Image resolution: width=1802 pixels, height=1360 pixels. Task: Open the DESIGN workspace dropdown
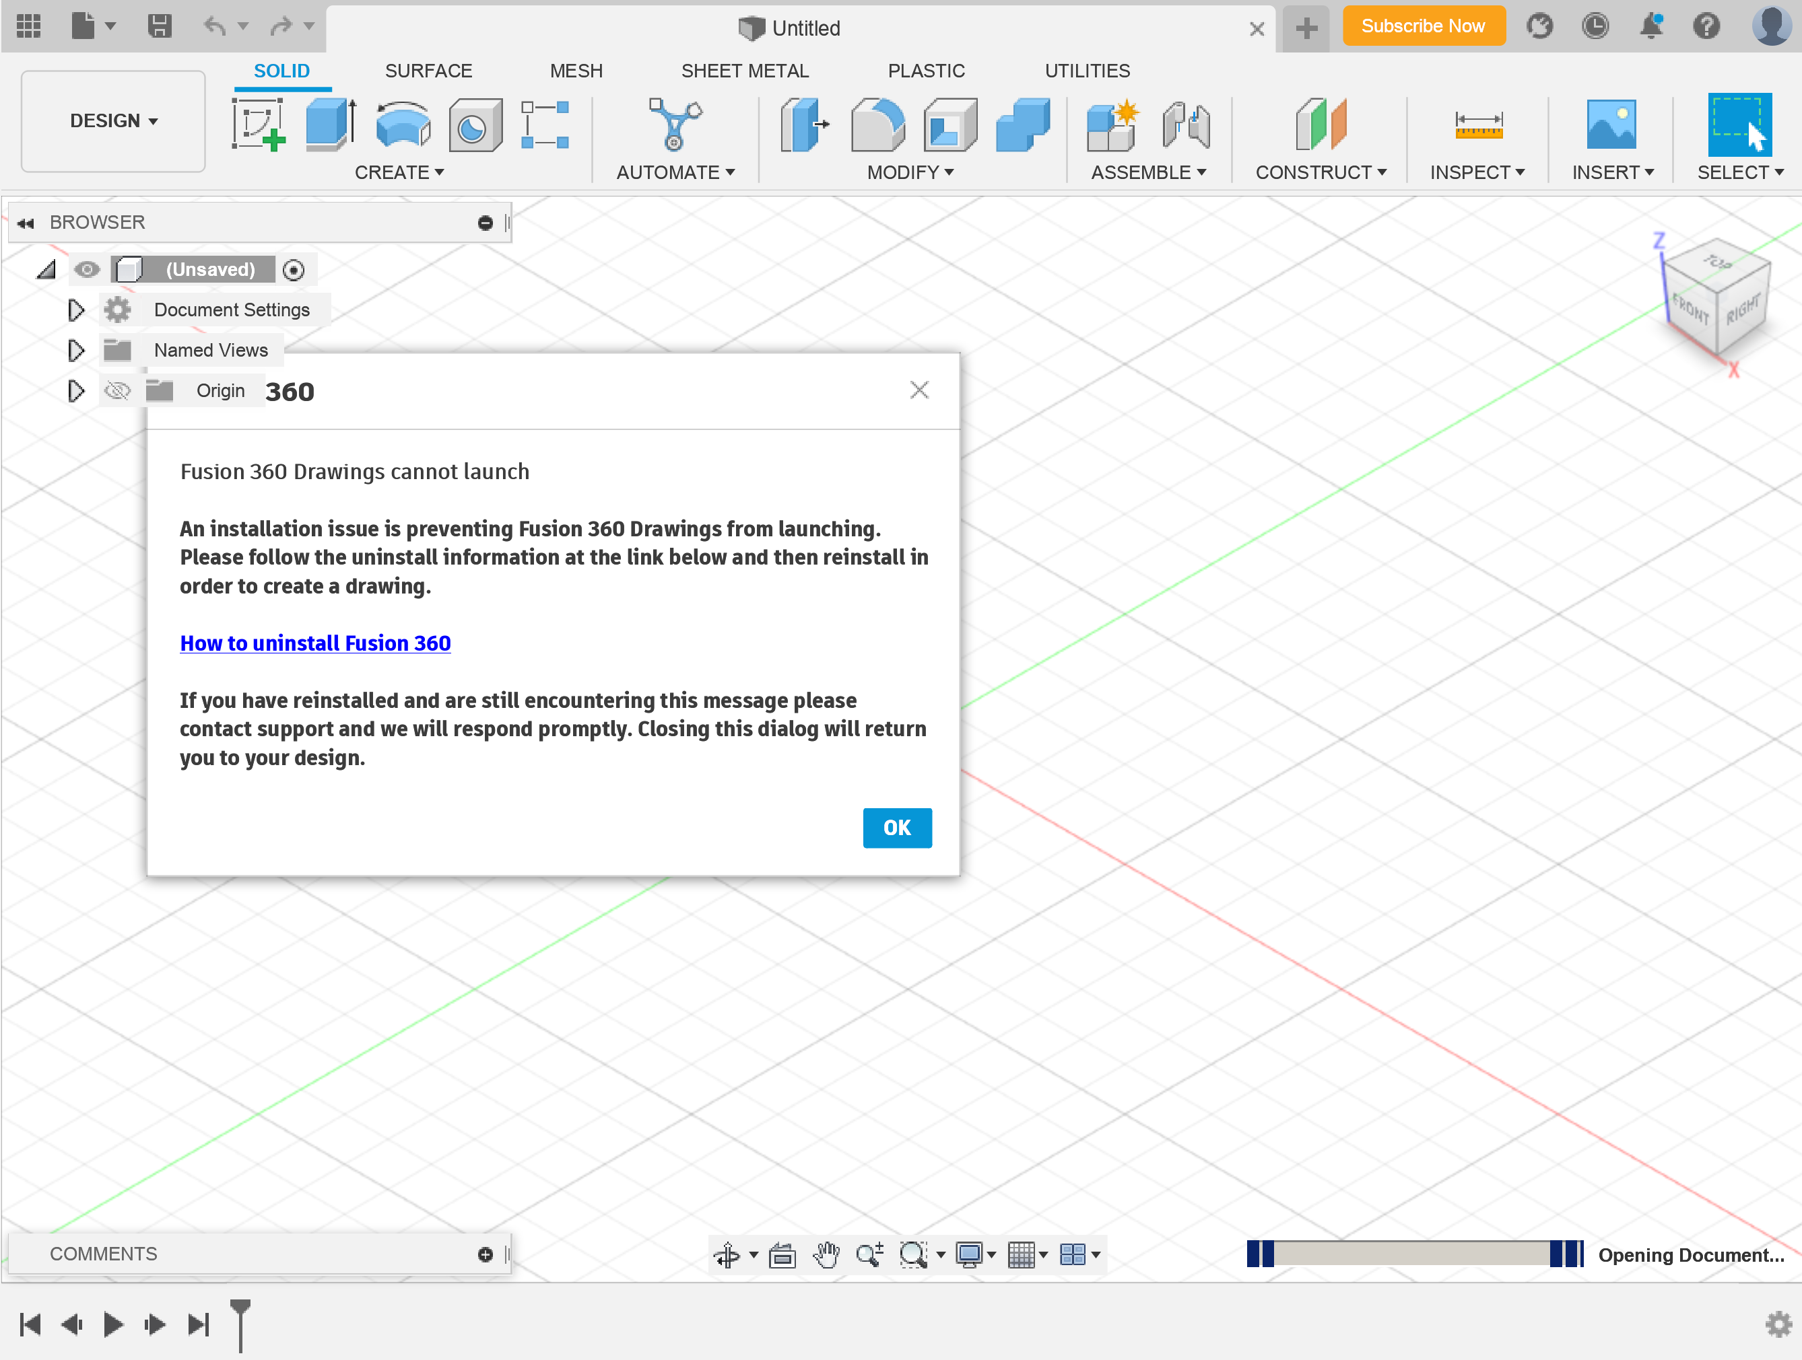pos(112,120)
